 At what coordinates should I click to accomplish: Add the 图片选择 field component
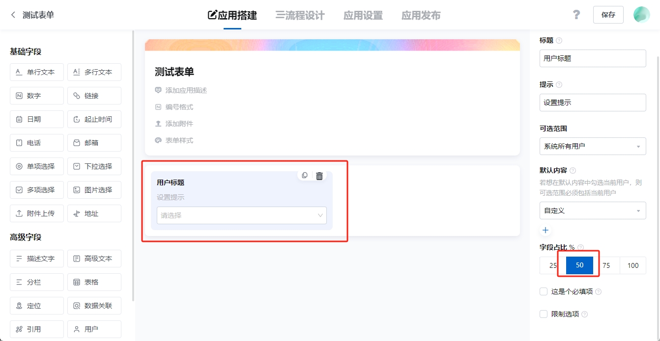(x=94, y=190)
